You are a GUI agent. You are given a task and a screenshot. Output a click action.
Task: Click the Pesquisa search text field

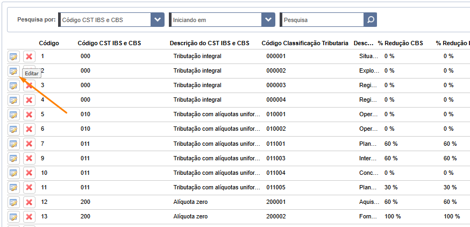click(322, 20)
